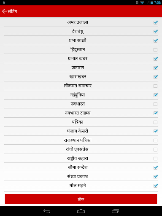162x216 pixels.
Task: Tap the back arrow next to सेटिंग
Action: point(4,11)
